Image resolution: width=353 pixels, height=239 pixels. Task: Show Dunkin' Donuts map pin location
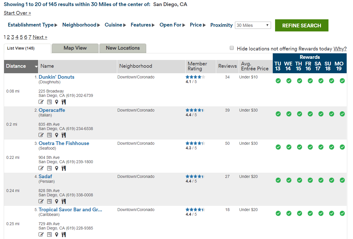click(57, 102)
